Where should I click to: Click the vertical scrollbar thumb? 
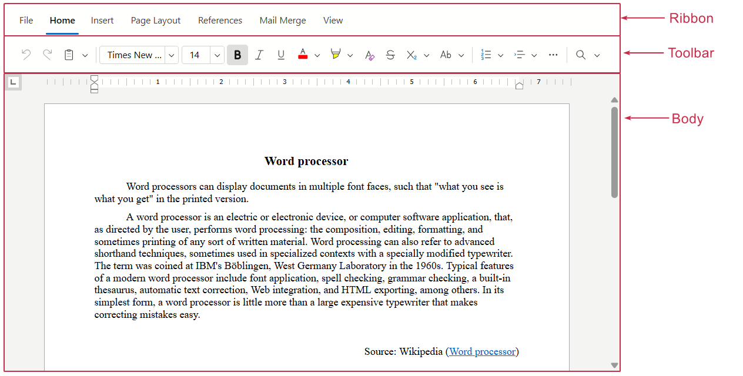pos(614,152)
